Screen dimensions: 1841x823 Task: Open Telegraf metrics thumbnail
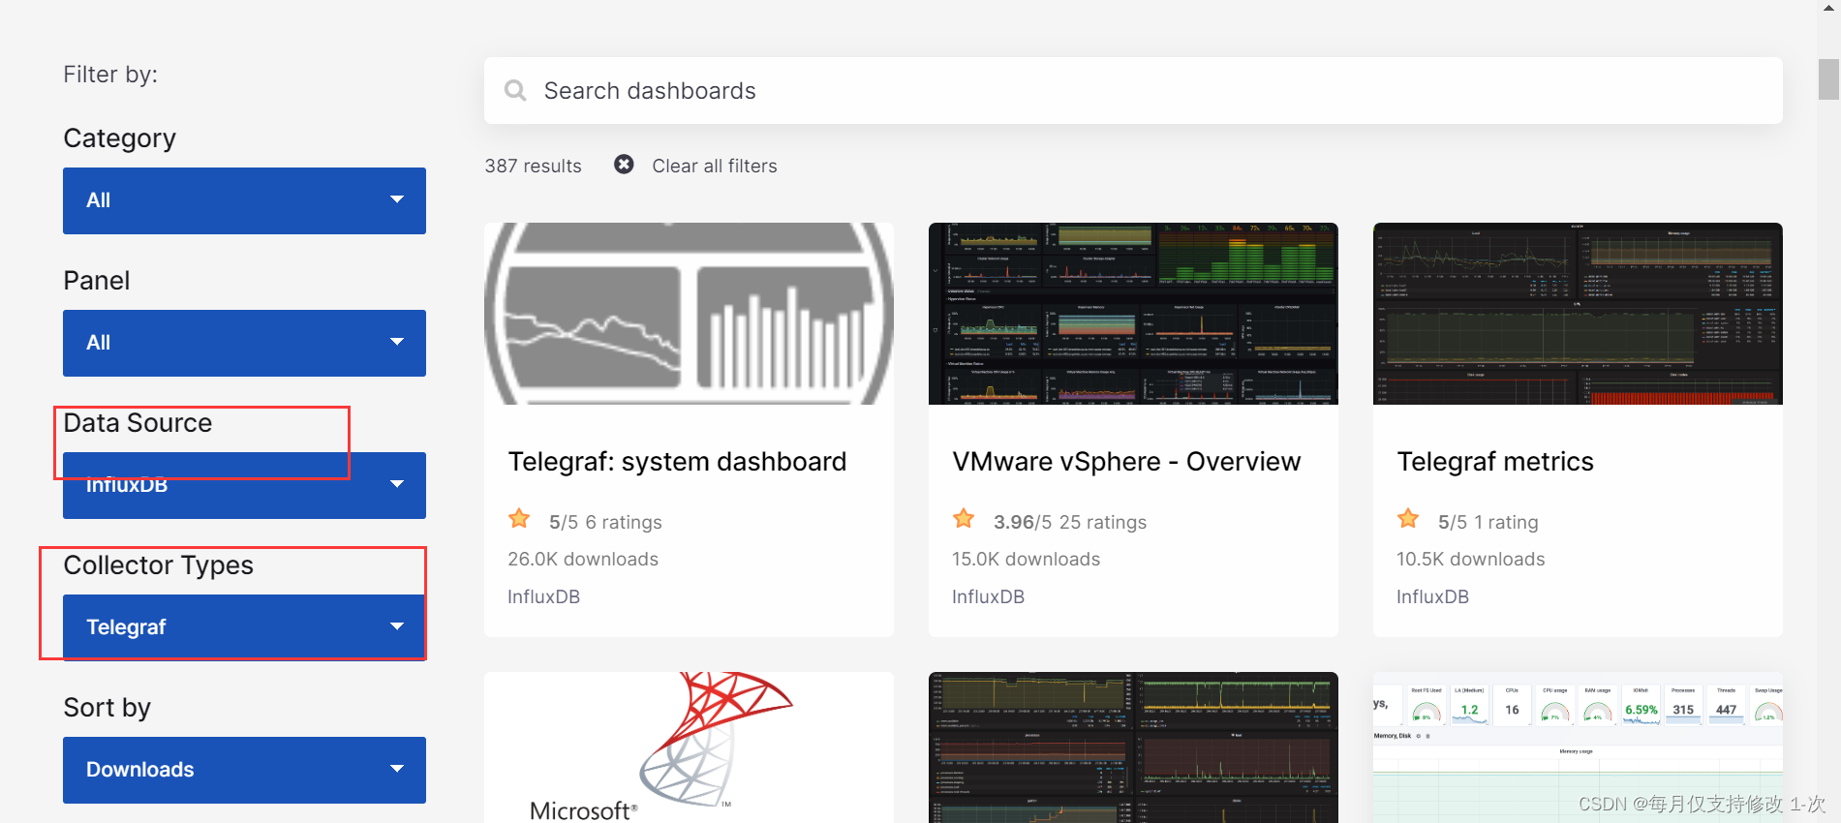click(1578, 314)
